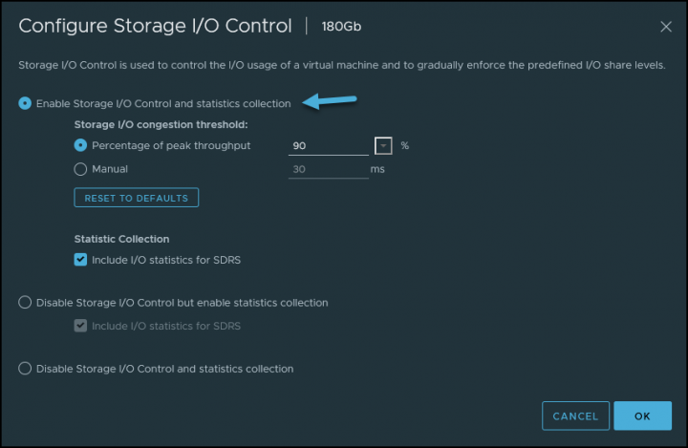Click the Manual label text
688x448 pixels.
[110, 169]
